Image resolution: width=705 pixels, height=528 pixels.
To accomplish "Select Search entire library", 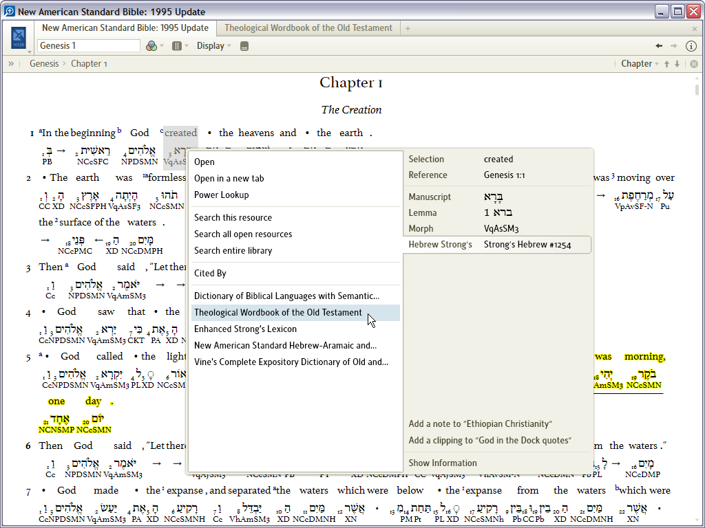I will [295, 250].
